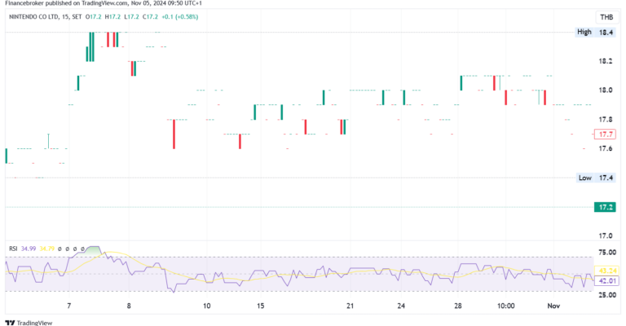
Task: Select the O17.2 open value
Action: (x=94, y=17)
